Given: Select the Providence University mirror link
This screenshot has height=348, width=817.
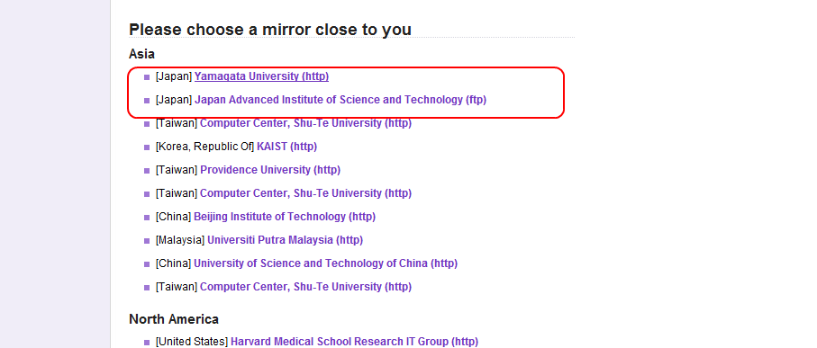Looking at the screenshot, I should (270, 170).
